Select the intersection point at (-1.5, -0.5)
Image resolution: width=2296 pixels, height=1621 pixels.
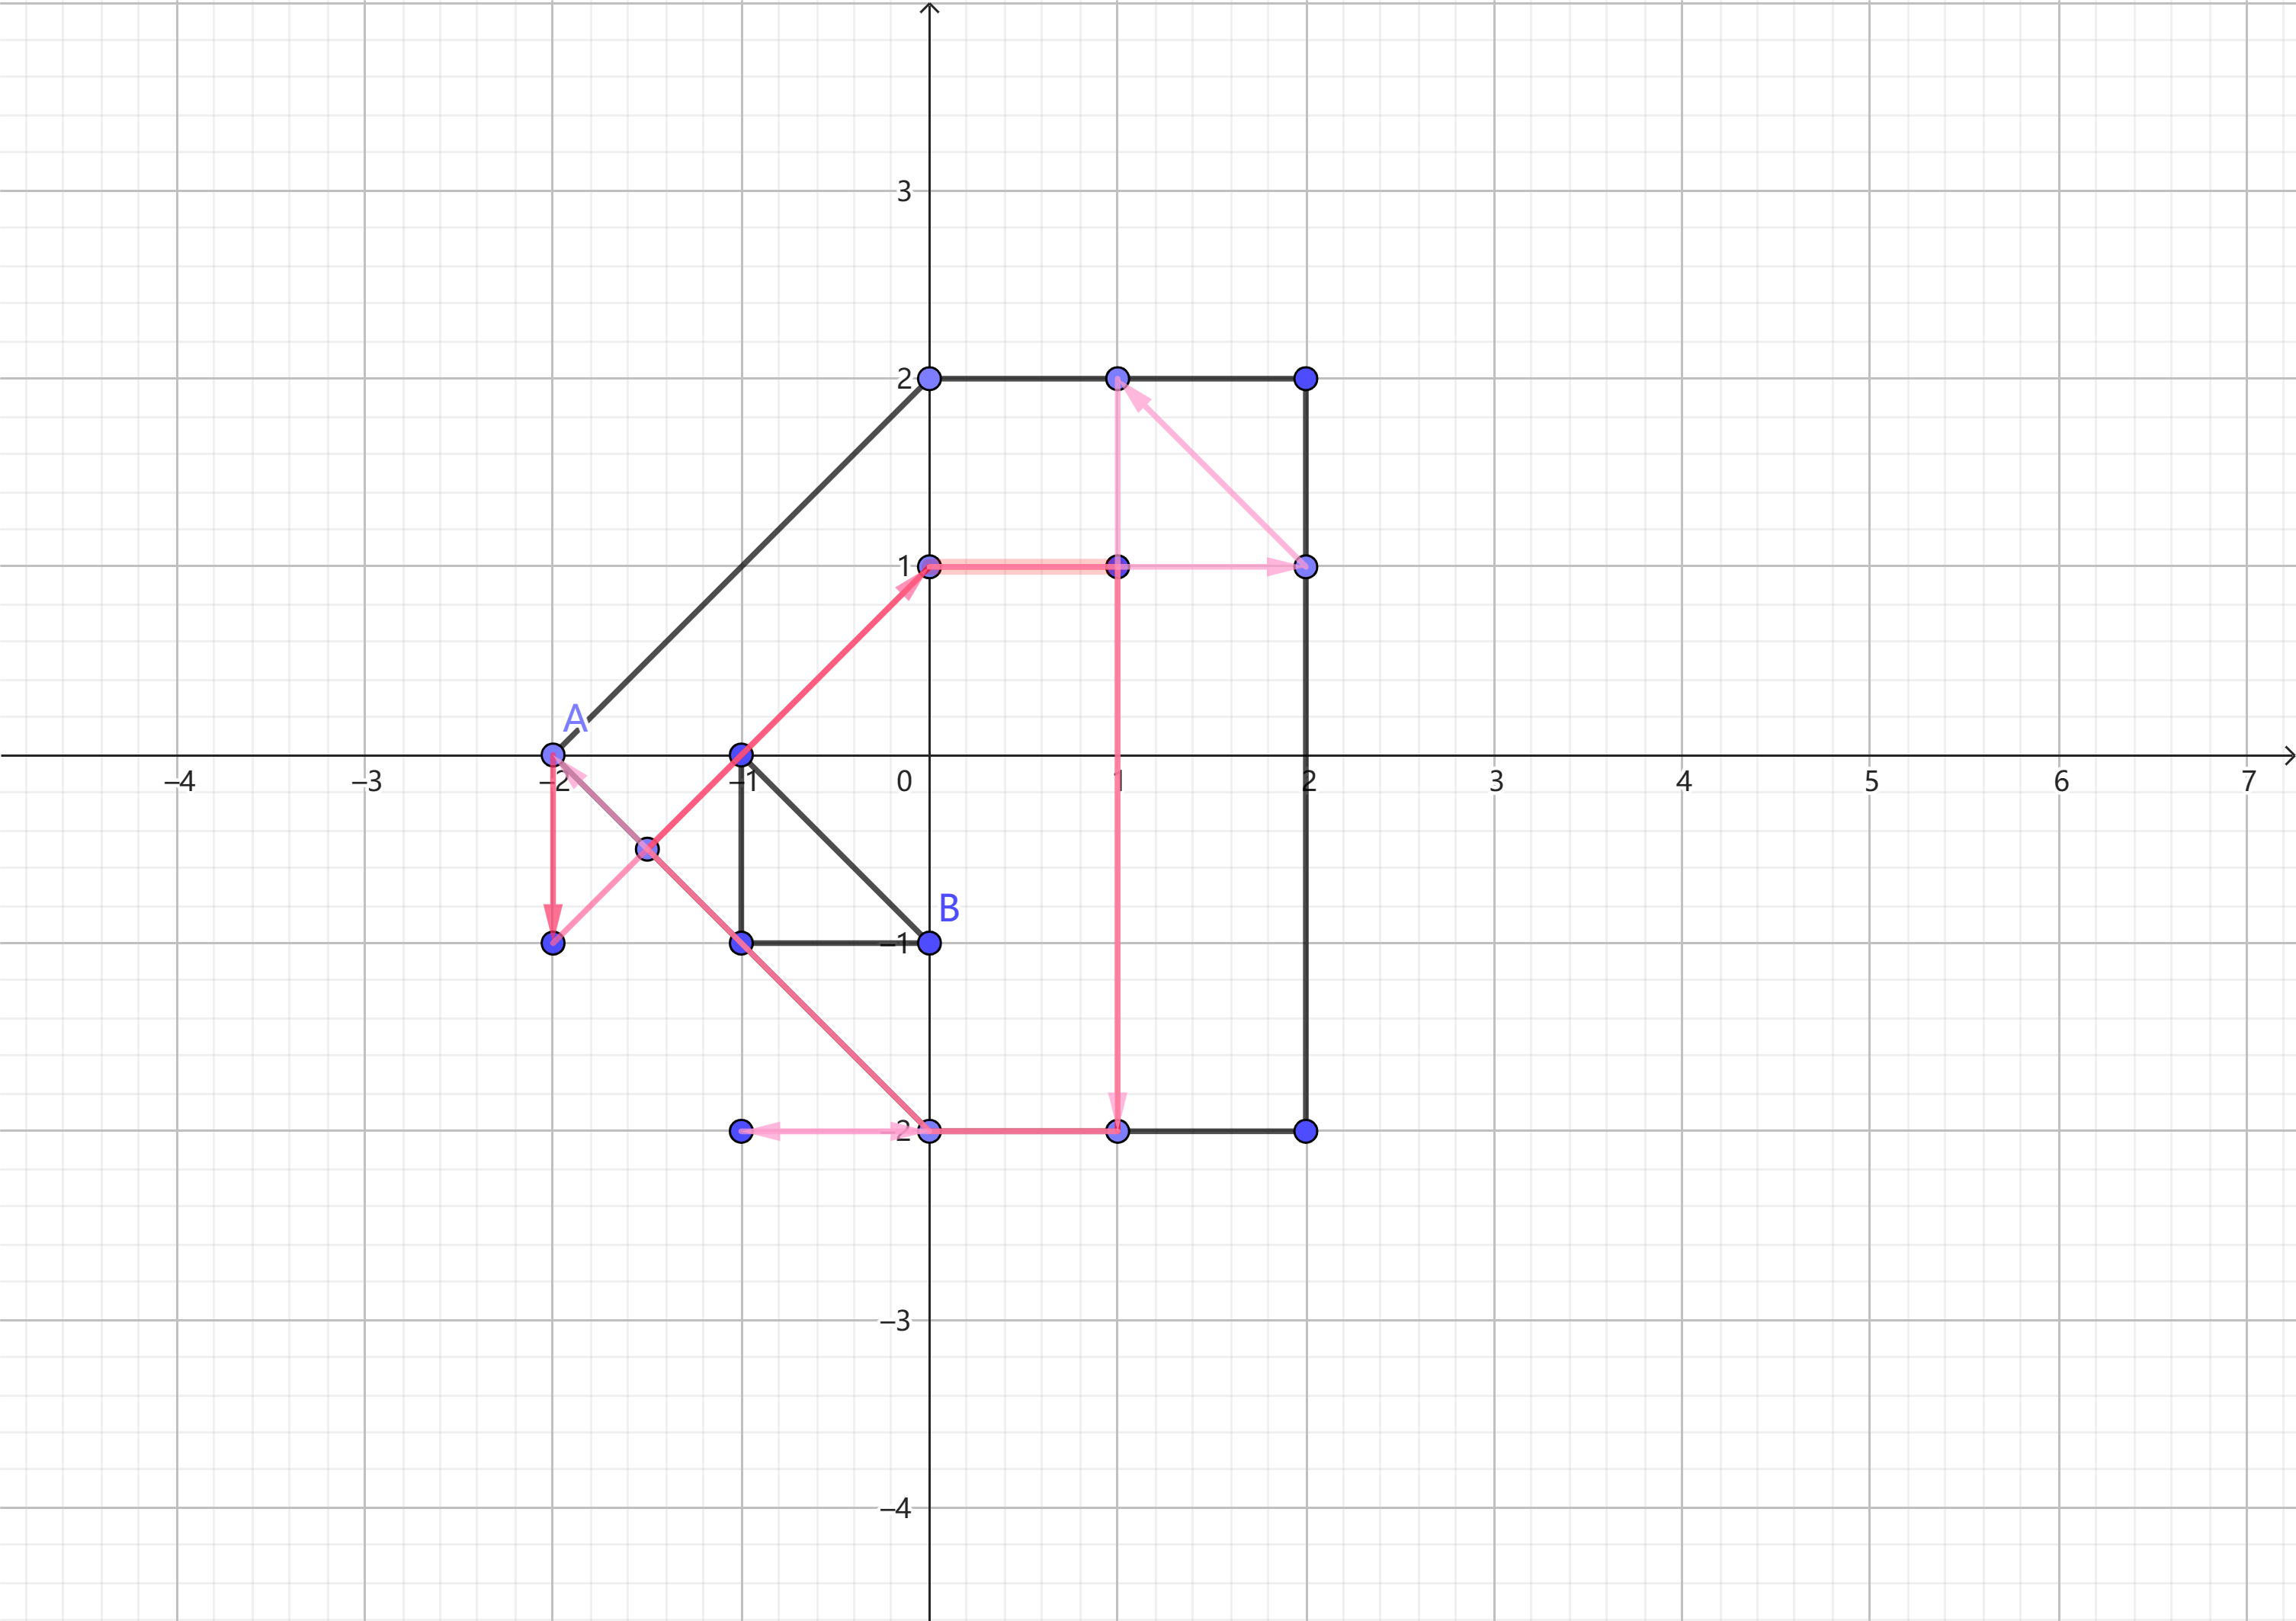coord(648,849)
